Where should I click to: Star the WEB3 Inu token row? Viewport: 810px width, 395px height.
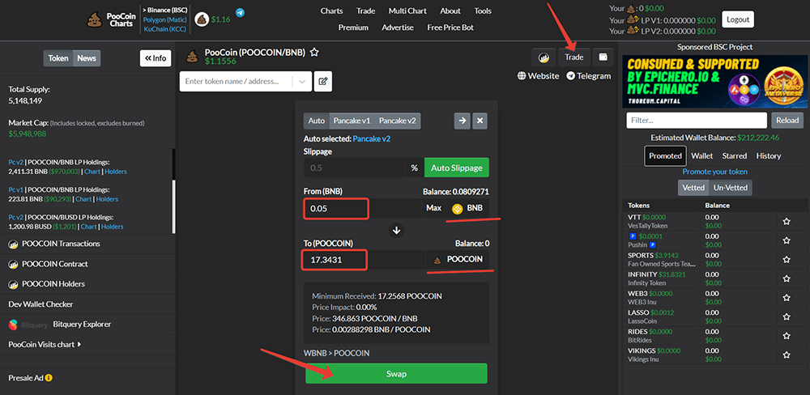pos(787,298)
